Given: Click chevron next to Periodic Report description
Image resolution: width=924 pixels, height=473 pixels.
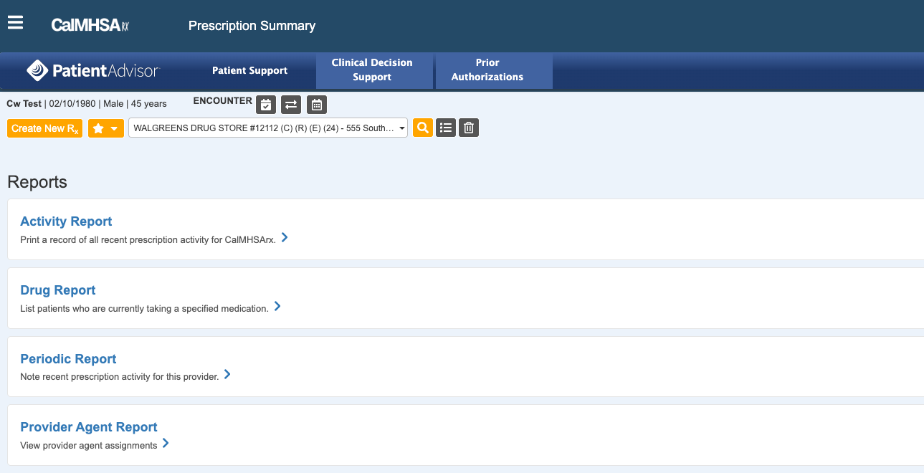Looking at the screenshot, I should point(227,374).
